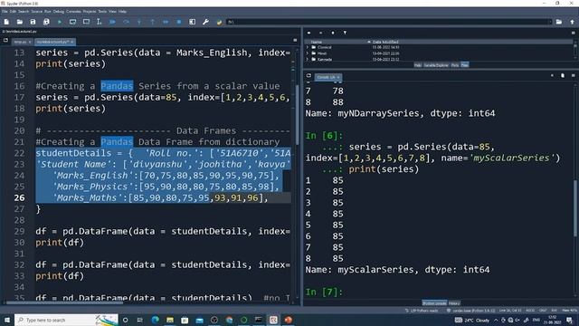
Task: Open the Source menu
Action: coord(36,12)
